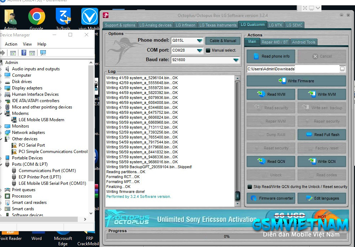The height and width of the screenshot is (247, 355).
Task: Click the back arrow in Device Manager toolbar
Action: pos(2,53)
